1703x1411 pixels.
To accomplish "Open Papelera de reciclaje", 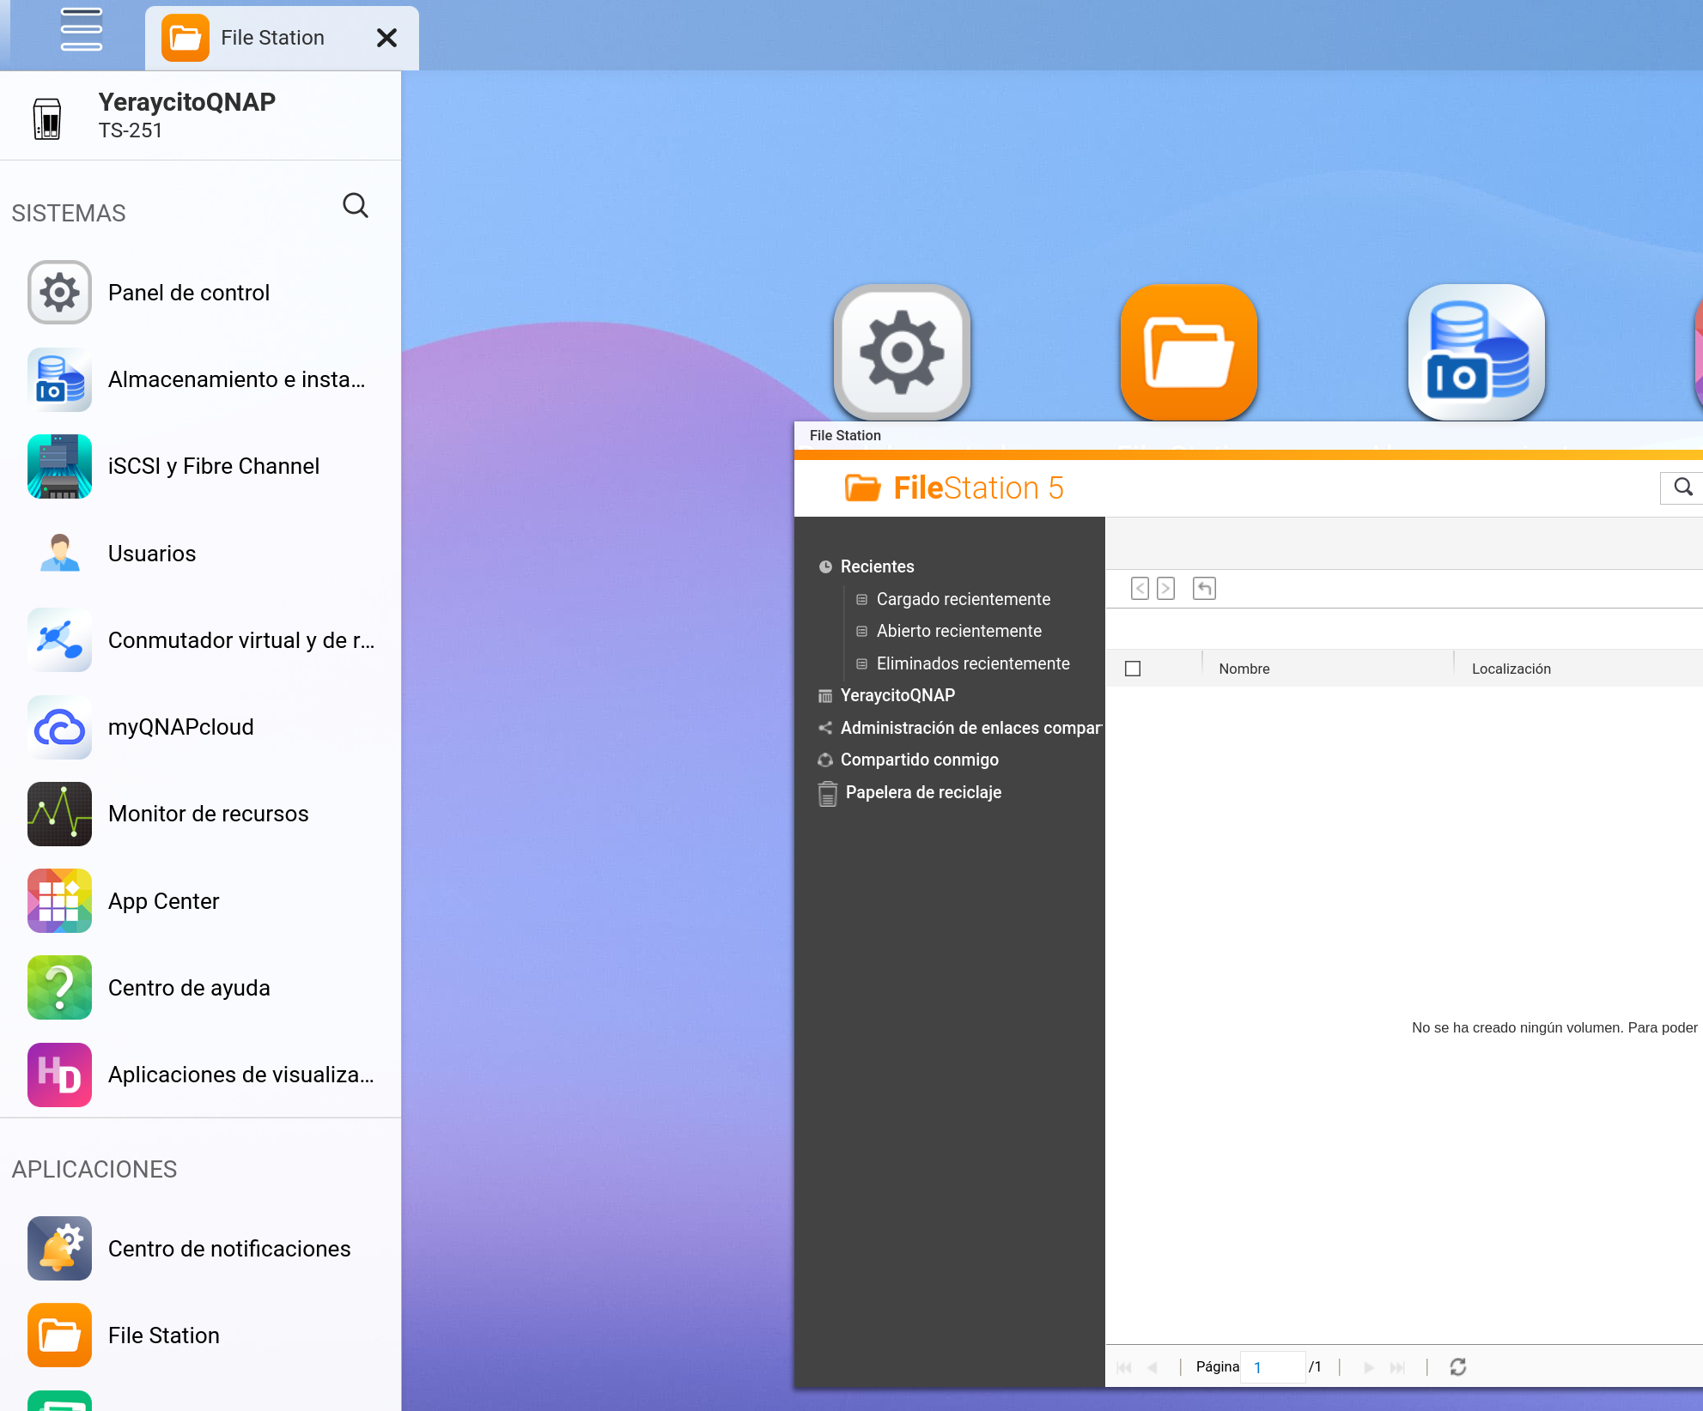I will [x=923, y=792].
